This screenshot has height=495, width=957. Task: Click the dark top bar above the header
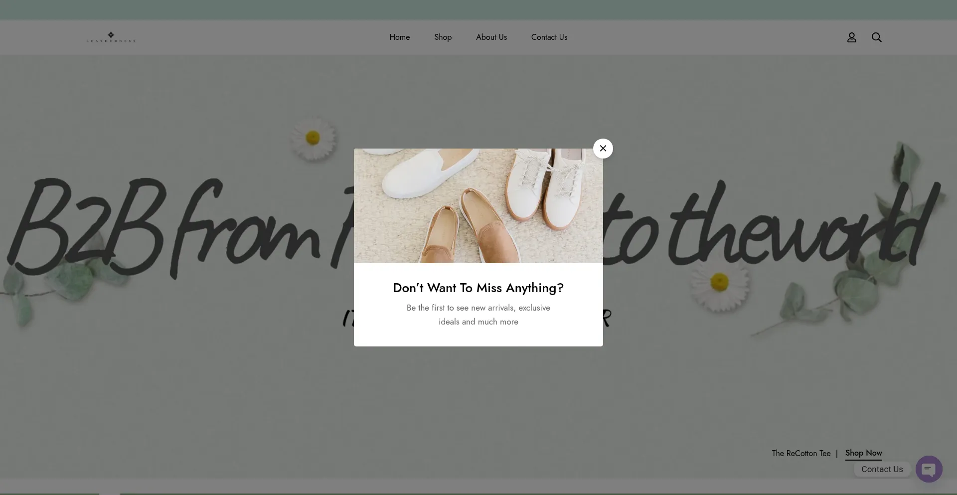(x=478, y=9)
